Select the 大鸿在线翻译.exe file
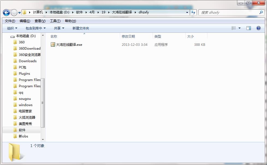Screen dimensions: 267x165 [69, 44]
